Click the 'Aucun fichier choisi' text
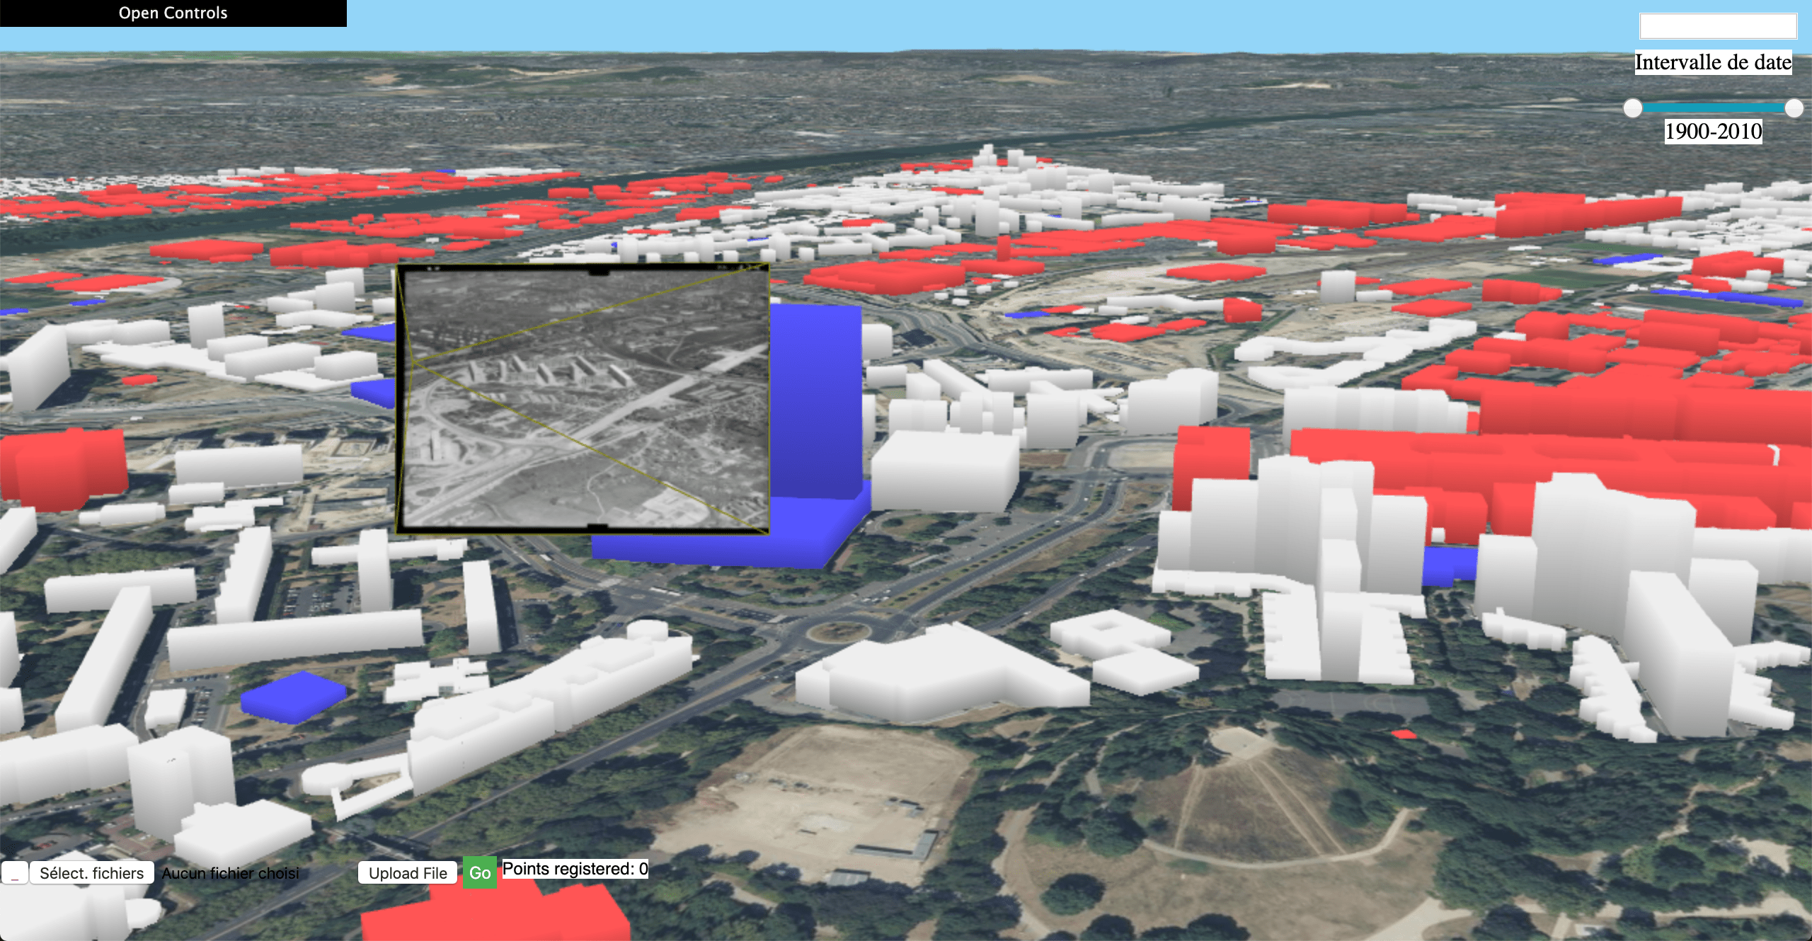 [x=230, y=873]
